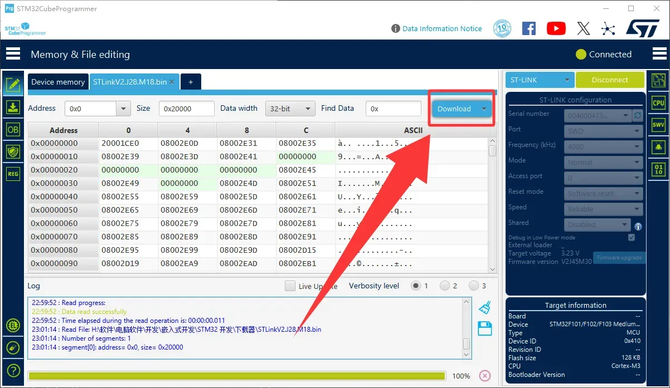Add a new tab with plus button
670x388 pixels.
[191, 82]
